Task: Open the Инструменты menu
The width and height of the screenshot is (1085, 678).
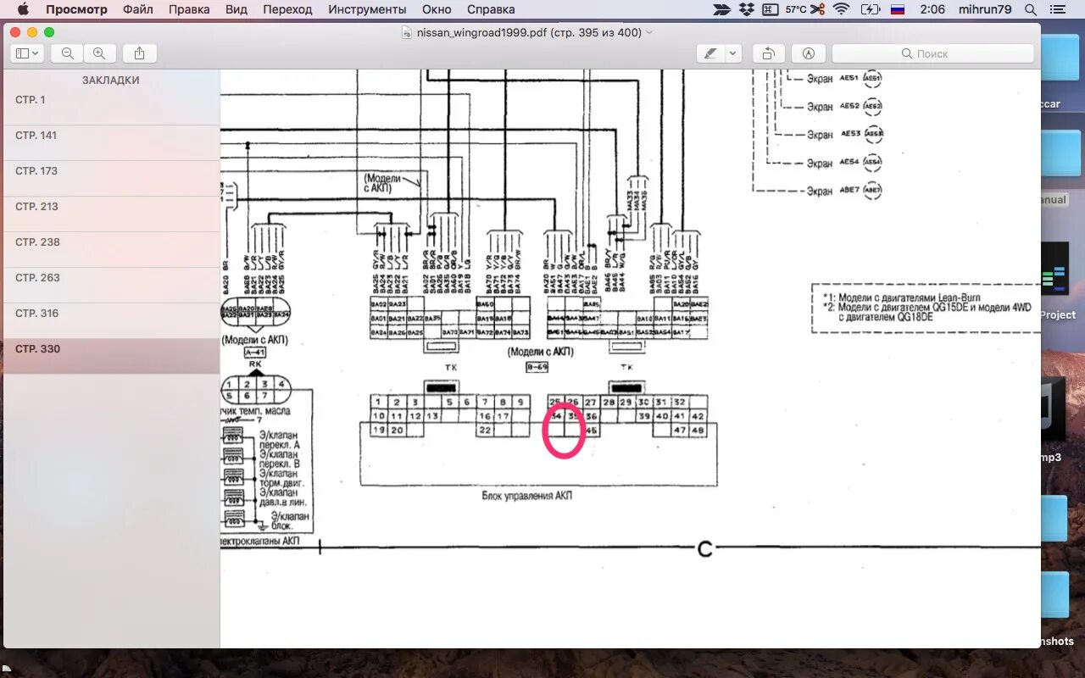Action: pos(367,9)
